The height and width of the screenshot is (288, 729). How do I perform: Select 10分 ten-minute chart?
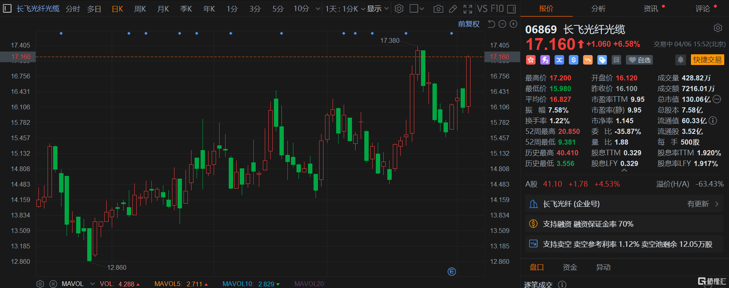pos(301,9)
